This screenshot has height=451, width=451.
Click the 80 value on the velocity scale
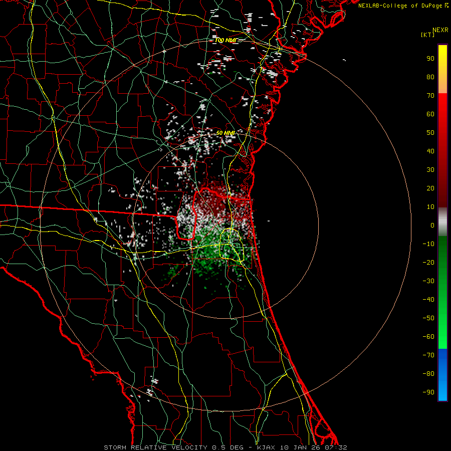[430, 77]
